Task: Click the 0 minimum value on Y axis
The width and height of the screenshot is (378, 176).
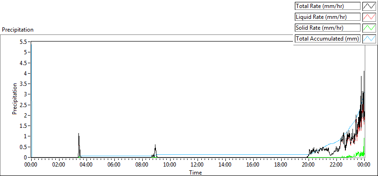Action: click(x=27, y=158)
